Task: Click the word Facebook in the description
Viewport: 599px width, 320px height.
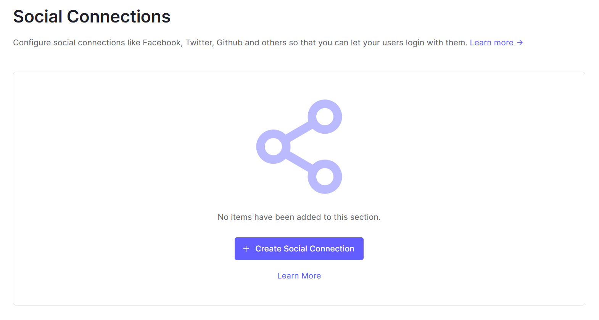Action: pyautogui.click(x=162, y=43)
